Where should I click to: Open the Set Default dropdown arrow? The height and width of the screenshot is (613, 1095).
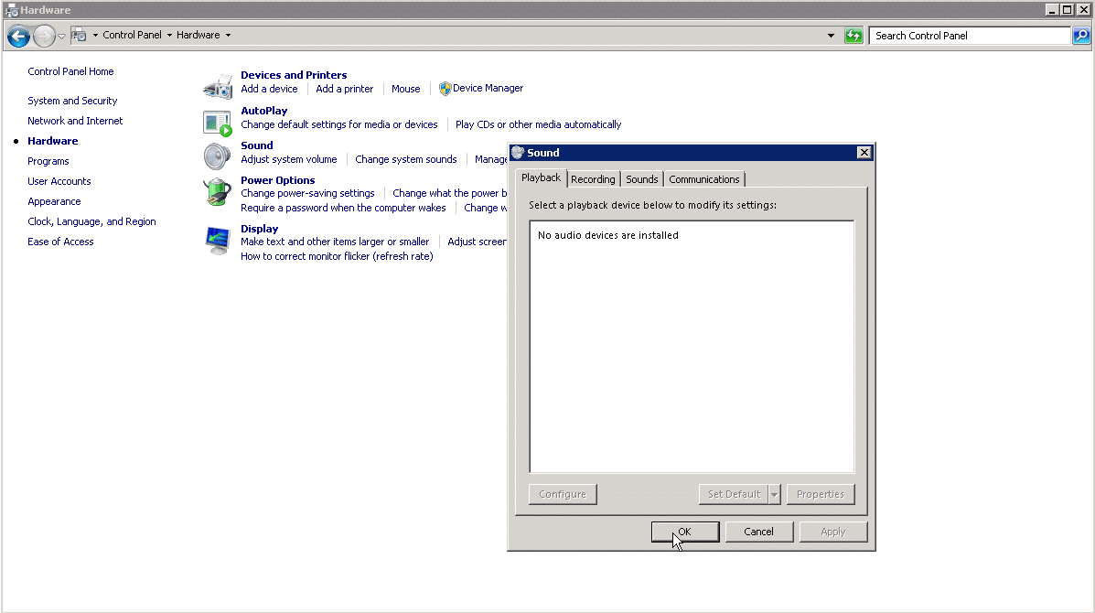pos(774,494)
